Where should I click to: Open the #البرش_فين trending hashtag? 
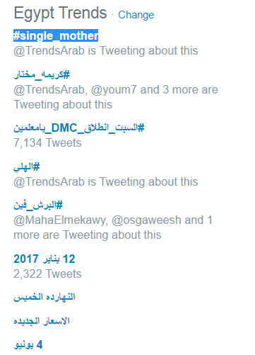tap(38, 205)
